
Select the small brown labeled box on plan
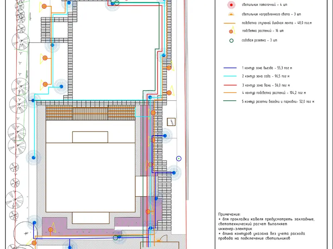pyautogui.click(x=171, y=122)
